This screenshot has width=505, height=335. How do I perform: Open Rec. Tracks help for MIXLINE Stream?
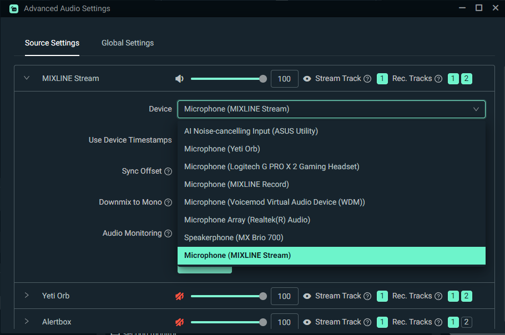pyautogui.click(x=438, y=79)
